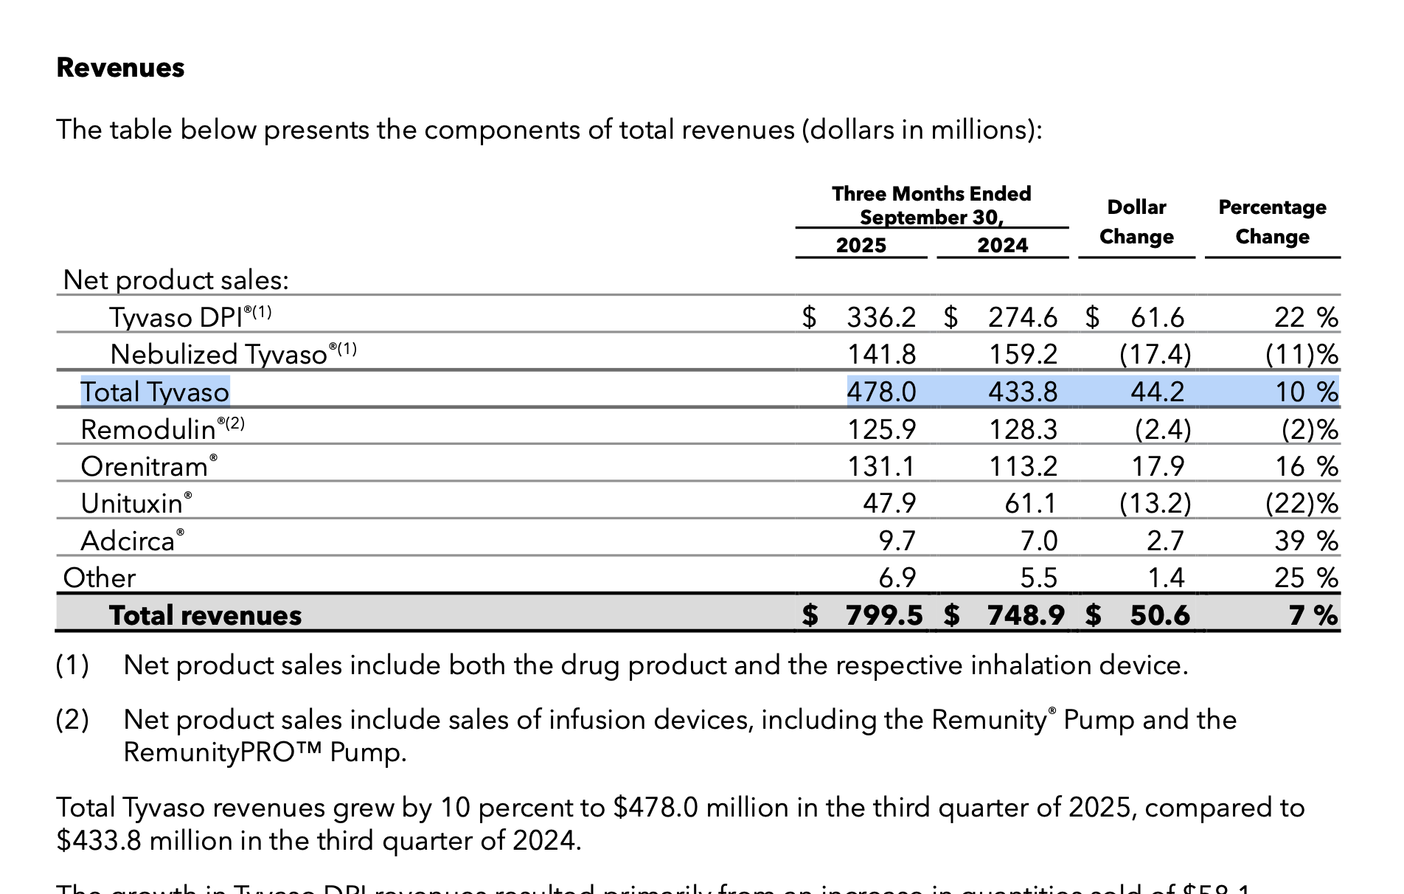Image resolution: width=1404 pixels, height=894 pixels.
Task: Click the "Percentage Change" column header
Action: [1272, 222]
